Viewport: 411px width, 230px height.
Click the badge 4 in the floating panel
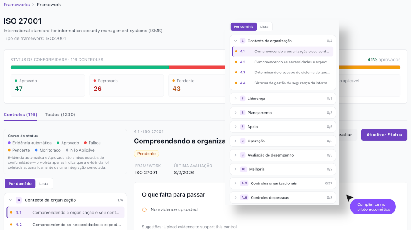(x=243, y=41)
